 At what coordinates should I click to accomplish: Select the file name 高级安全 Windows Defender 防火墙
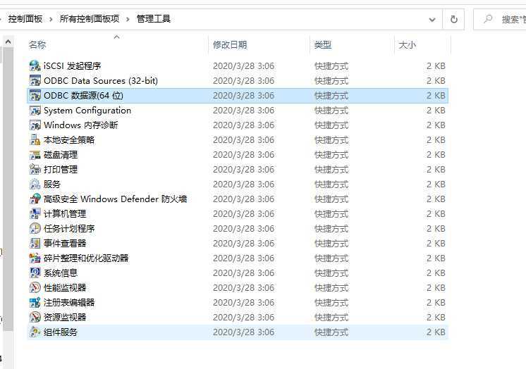(115, 199)
